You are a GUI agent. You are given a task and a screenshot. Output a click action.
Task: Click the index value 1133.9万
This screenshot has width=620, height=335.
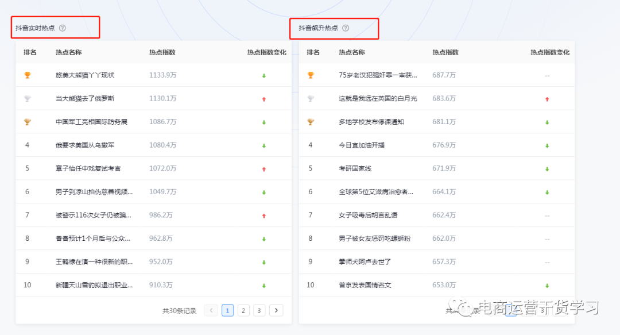click(x=162, y=75)
